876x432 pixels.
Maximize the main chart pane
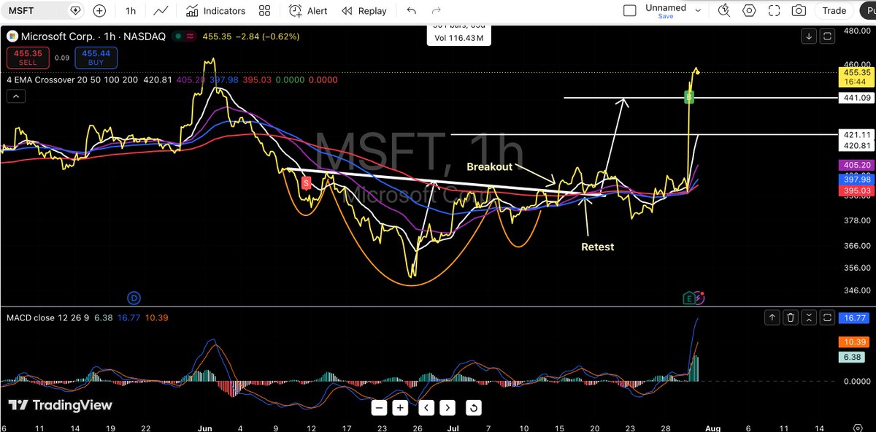point(827,36)
